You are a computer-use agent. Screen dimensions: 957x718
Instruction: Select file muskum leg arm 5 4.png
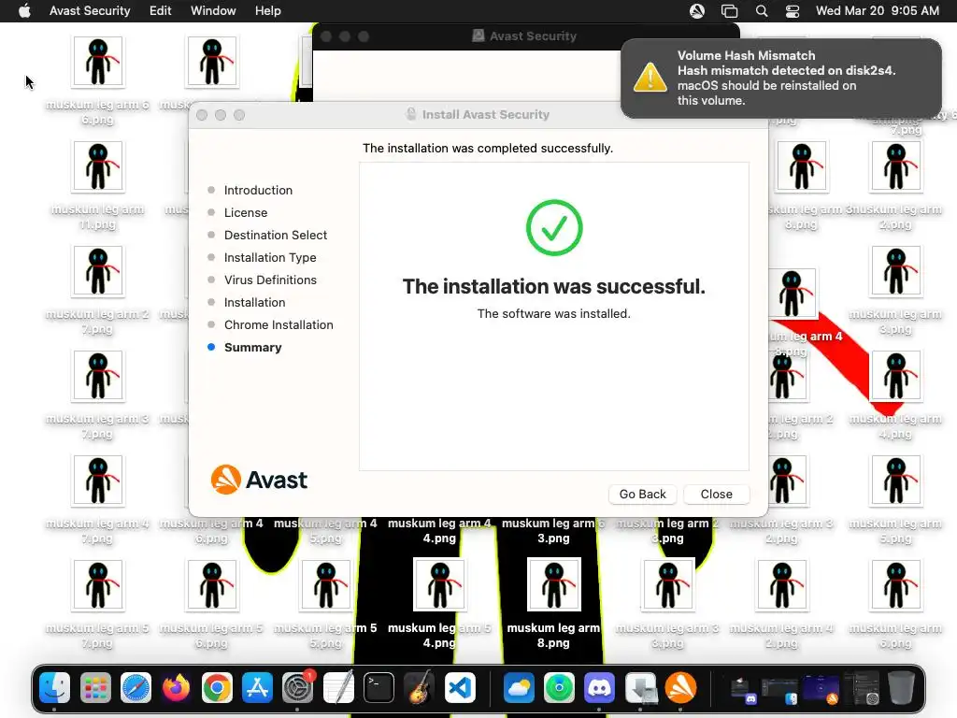tap(439, 585)
